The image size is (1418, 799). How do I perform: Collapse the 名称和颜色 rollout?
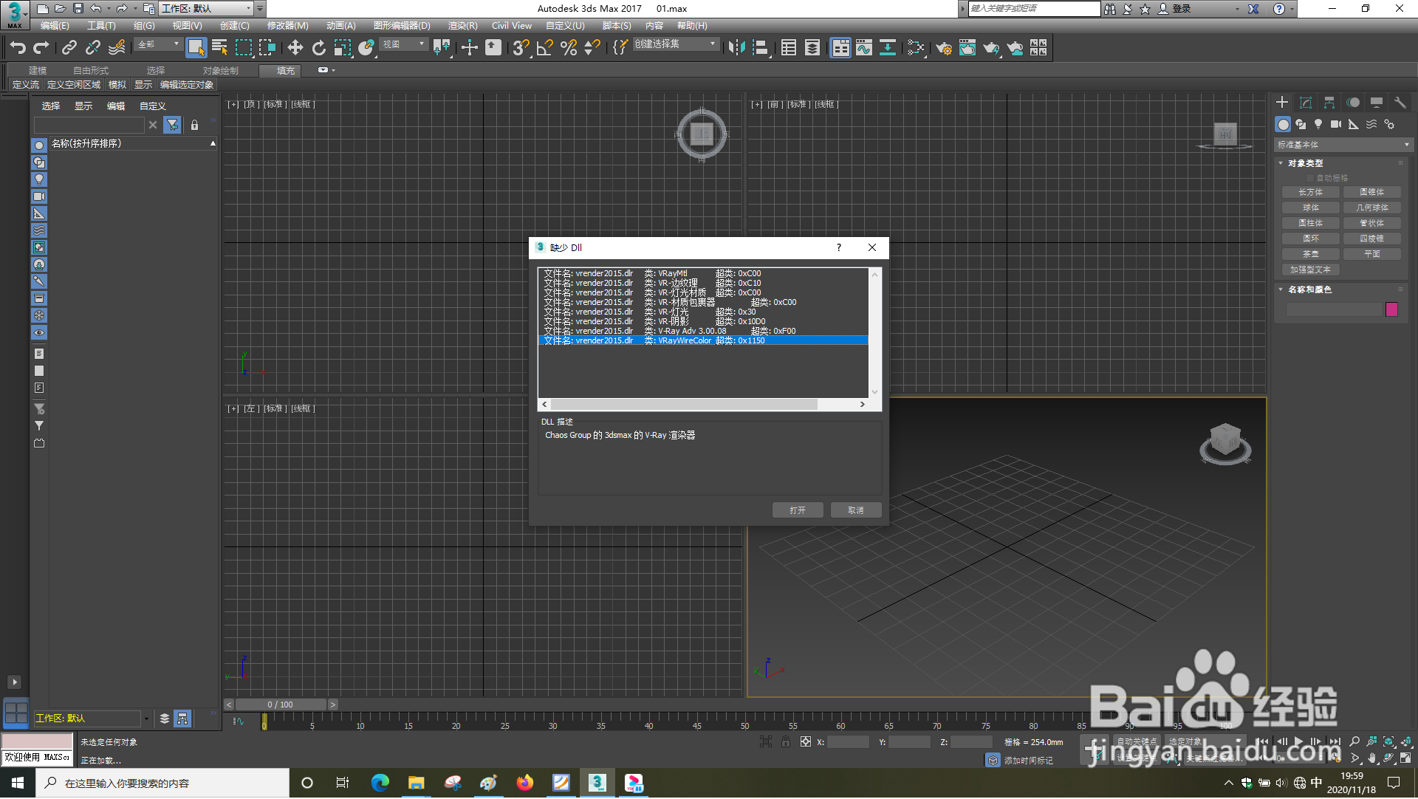pos(1310,289)
